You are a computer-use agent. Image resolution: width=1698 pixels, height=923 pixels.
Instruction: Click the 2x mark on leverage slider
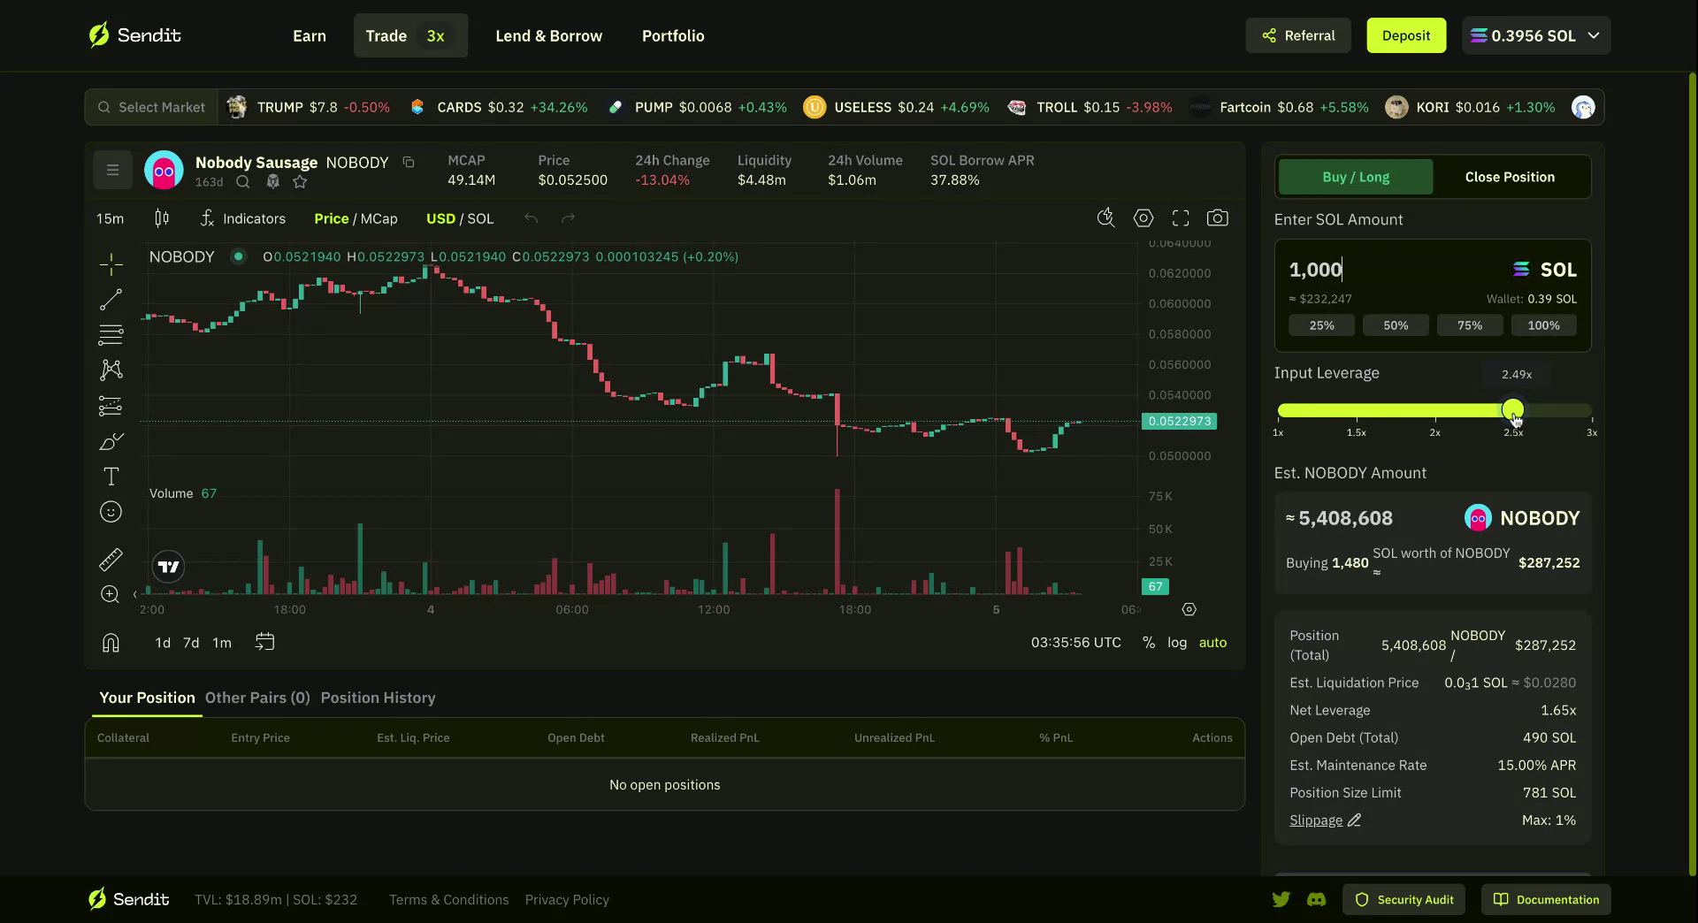coord(1434,412)
